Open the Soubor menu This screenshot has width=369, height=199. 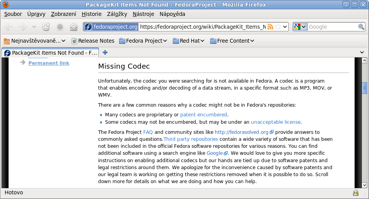click(13, 14)
